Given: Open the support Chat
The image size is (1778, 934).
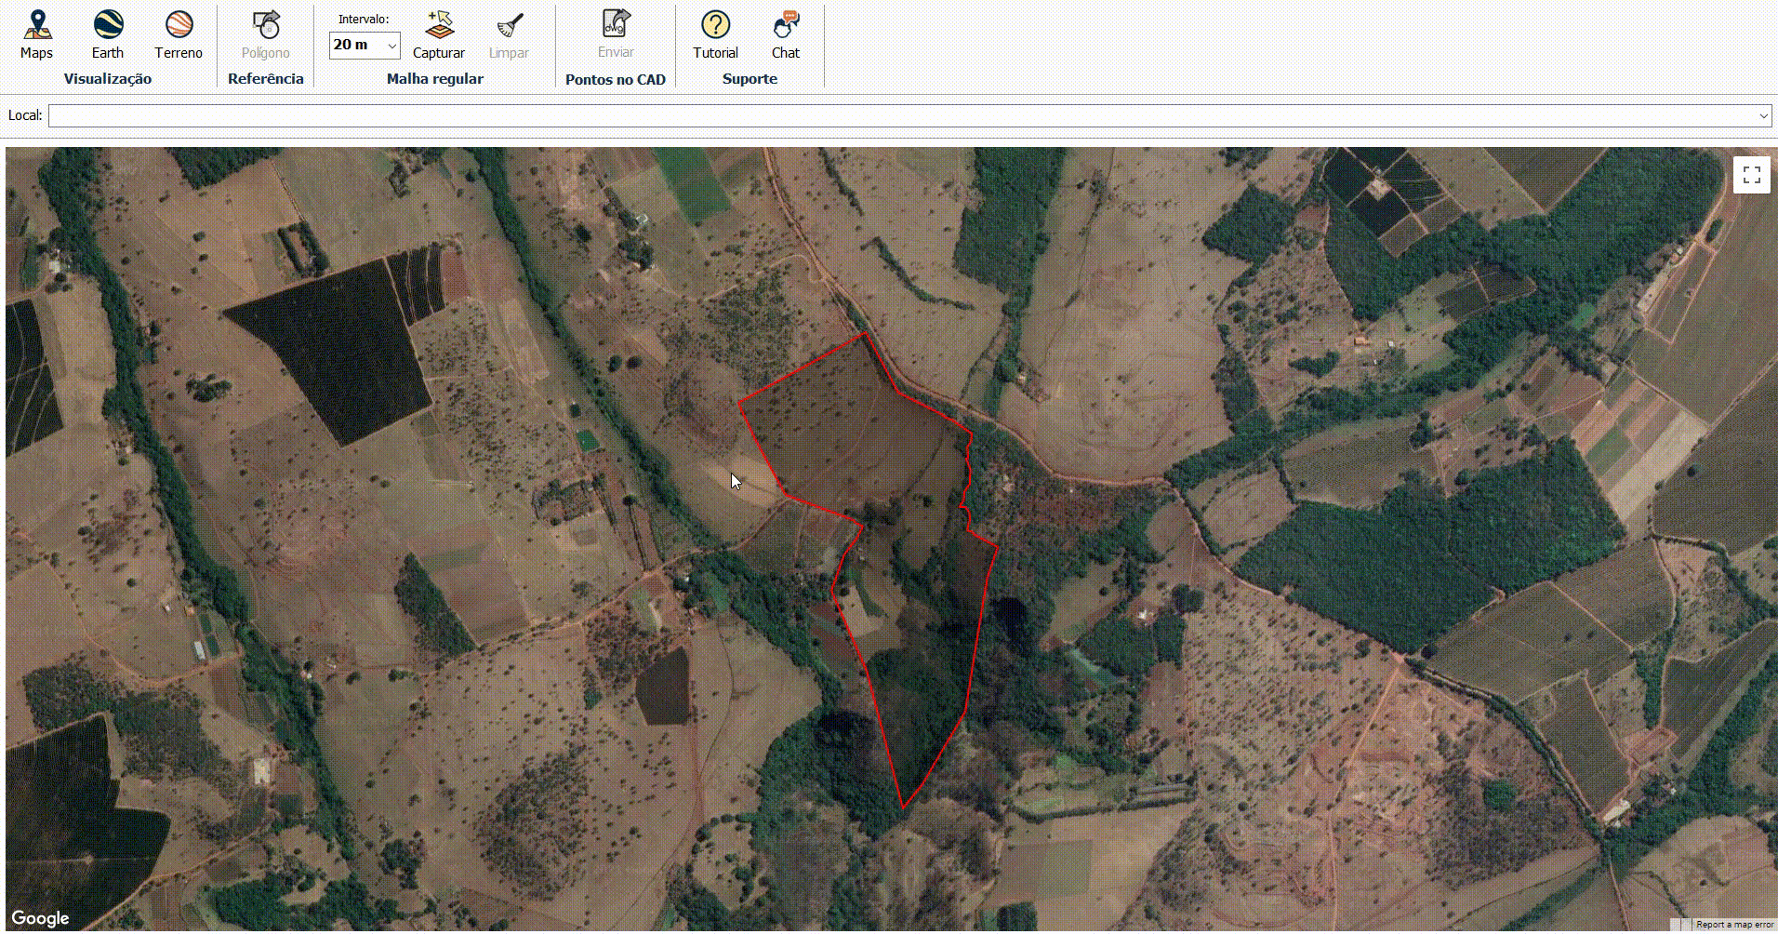Looking at the screenshot, I should (x=786, y=34).
